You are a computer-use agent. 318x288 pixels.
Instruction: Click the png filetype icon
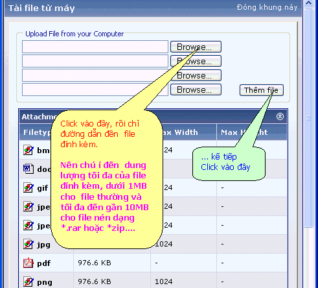28,282
